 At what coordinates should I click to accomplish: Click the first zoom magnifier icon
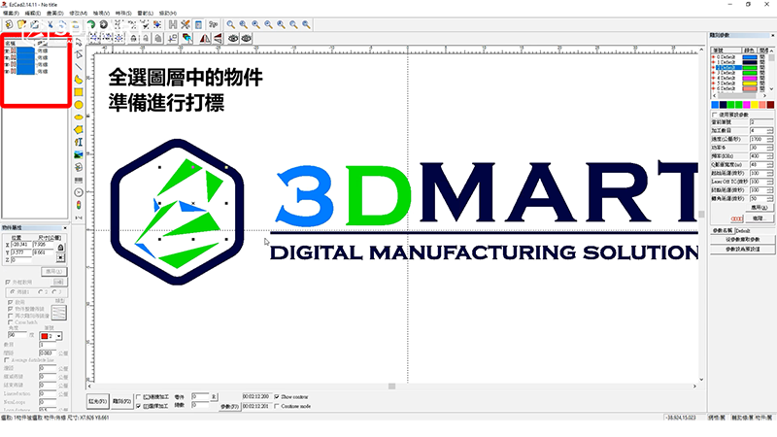pos(230,23)
